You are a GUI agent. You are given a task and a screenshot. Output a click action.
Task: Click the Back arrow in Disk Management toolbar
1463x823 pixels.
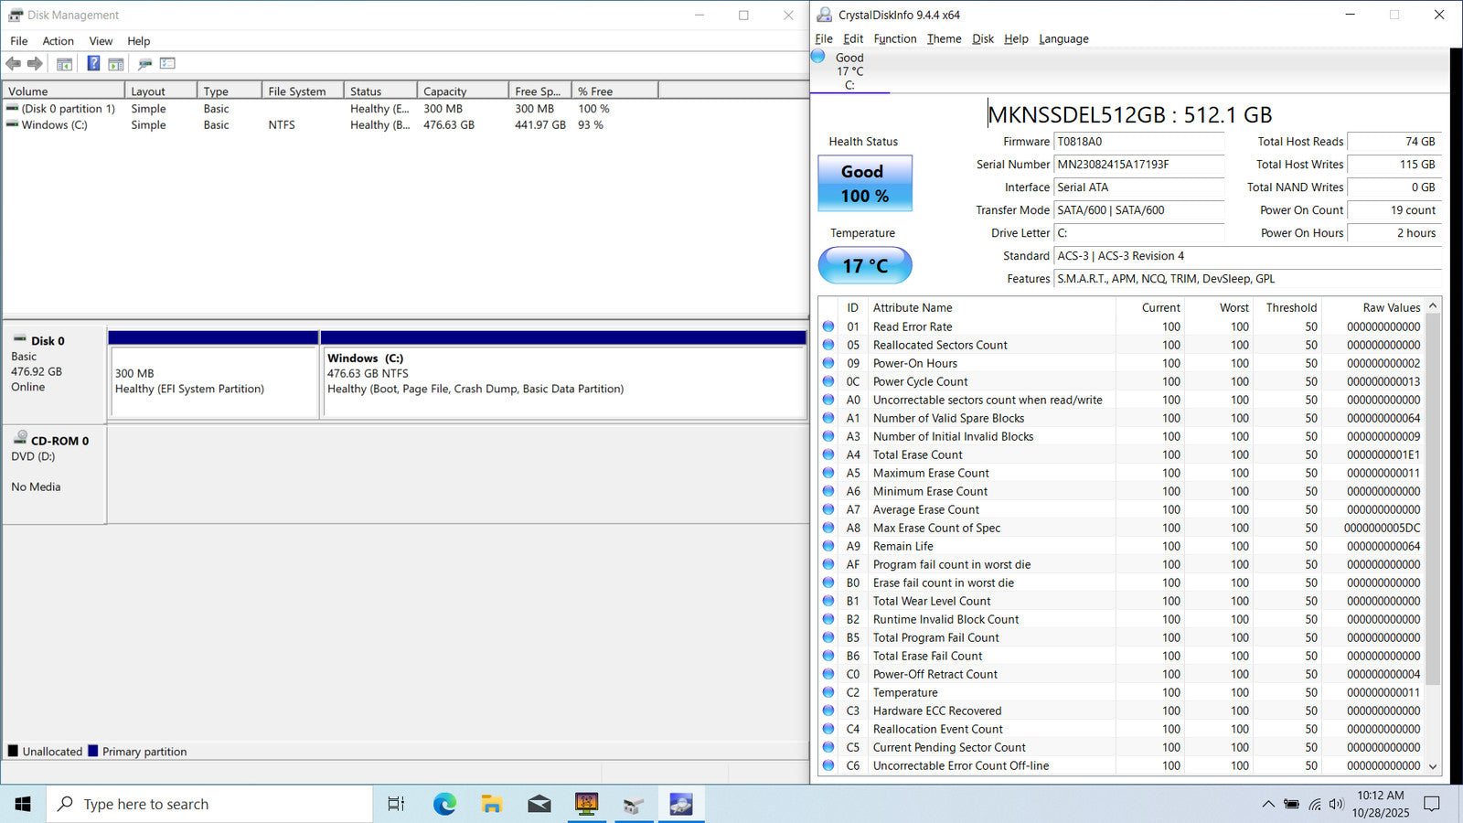coord(13,63)
